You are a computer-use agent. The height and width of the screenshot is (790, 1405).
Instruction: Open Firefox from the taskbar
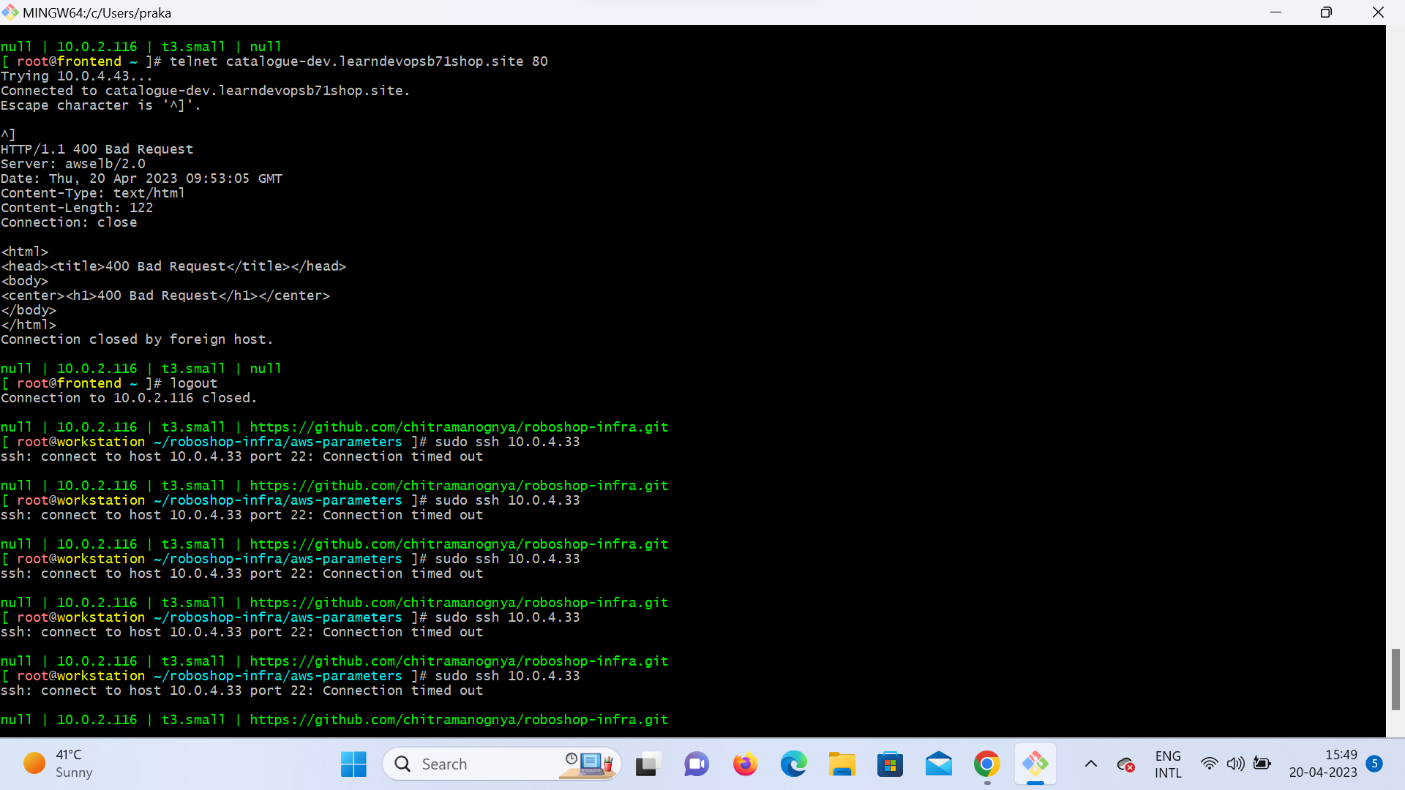click(745, 764)
